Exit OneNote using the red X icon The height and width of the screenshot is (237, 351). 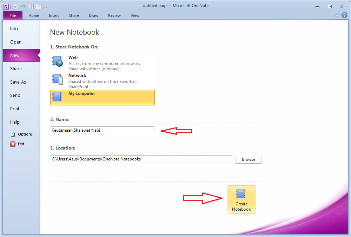(12, 144)
